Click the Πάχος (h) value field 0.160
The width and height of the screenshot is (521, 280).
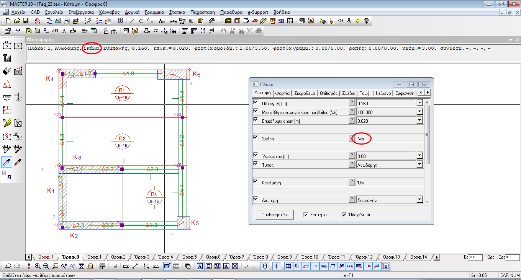pyautogui.click(x=385, y=103)
